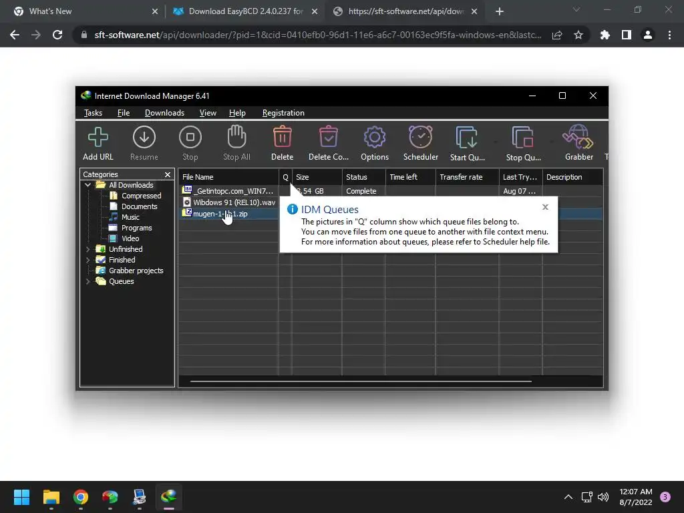The width and height of the screenshot is (684, 513).
Task: Sort by Size column header
Action: pyautogui.click(x=317, y=177)
